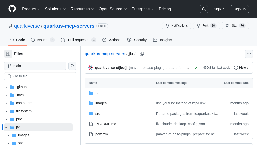Switch to the Pull requests tab

tap(79, 40)
